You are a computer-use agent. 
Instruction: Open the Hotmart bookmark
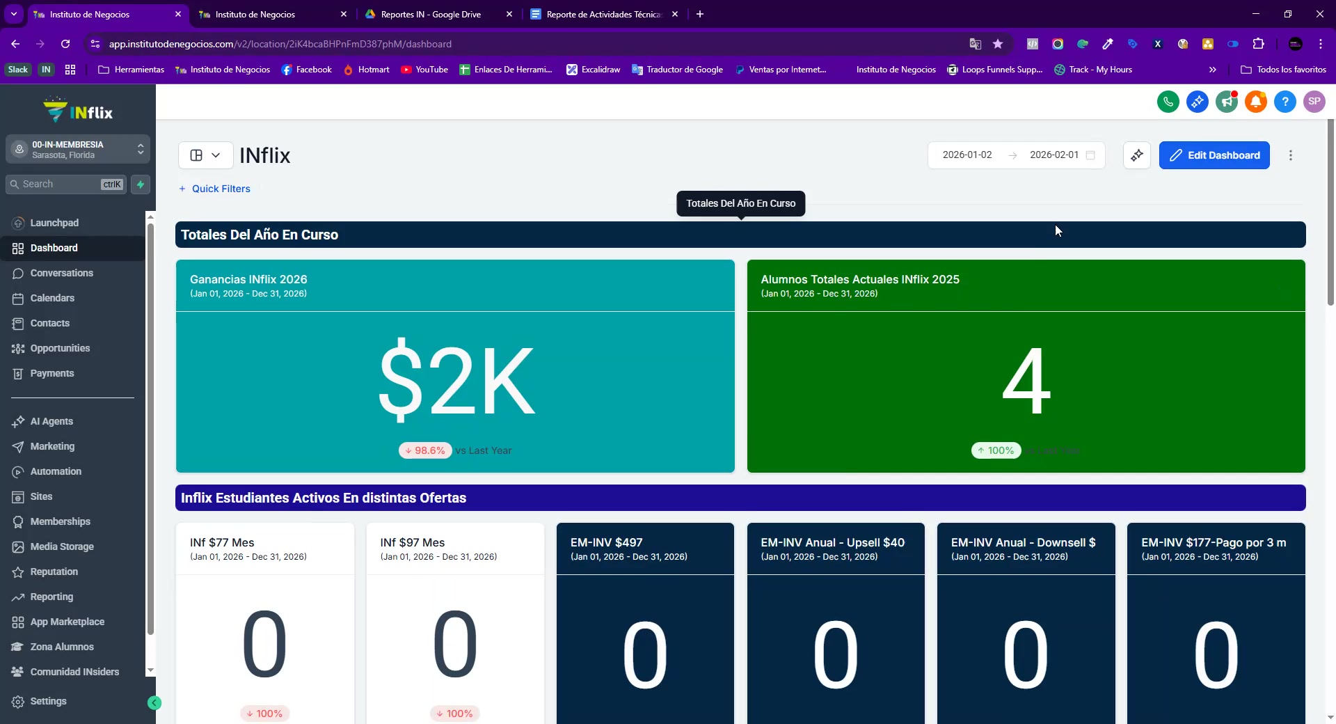367,70
